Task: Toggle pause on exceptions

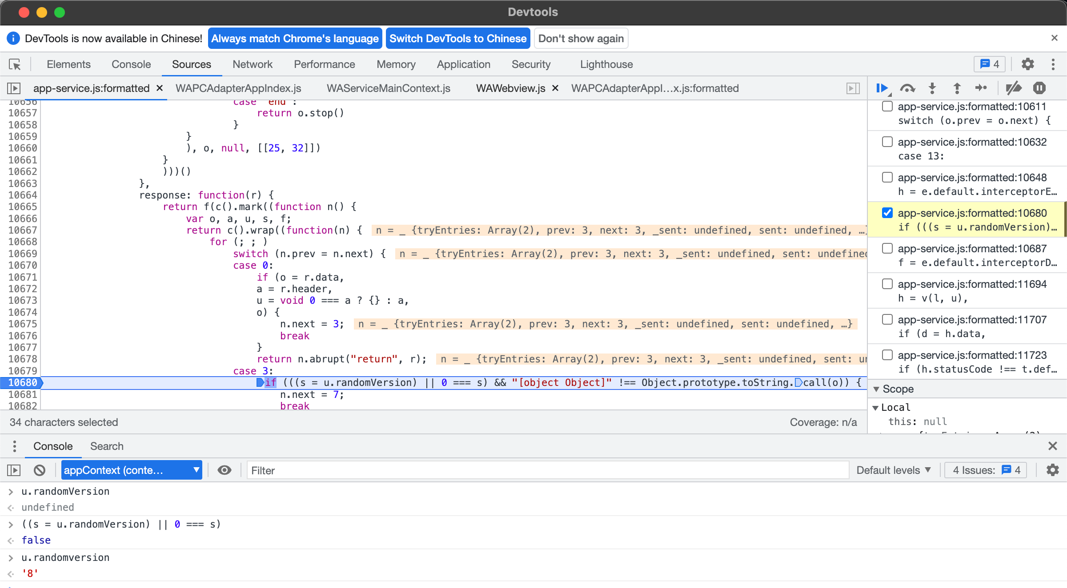Action: pos(1039,88)
